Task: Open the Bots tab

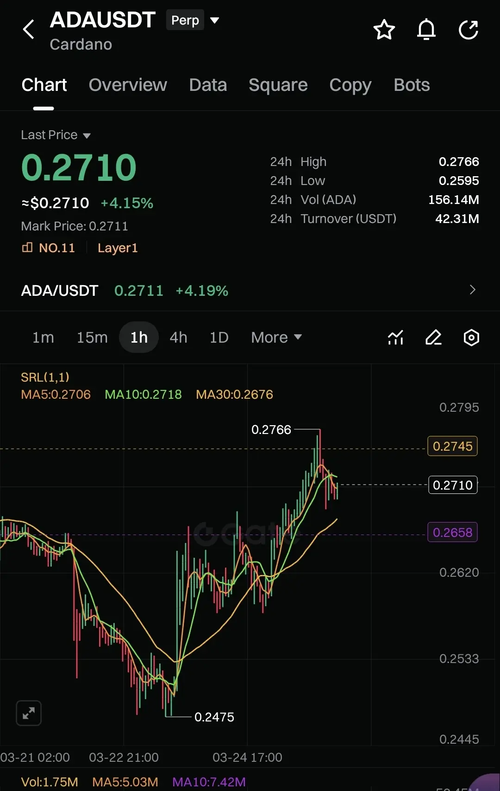Action: click(412, 85)
